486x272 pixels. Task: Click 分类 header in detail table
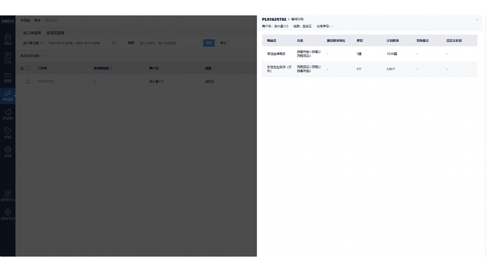coord(300,40)
